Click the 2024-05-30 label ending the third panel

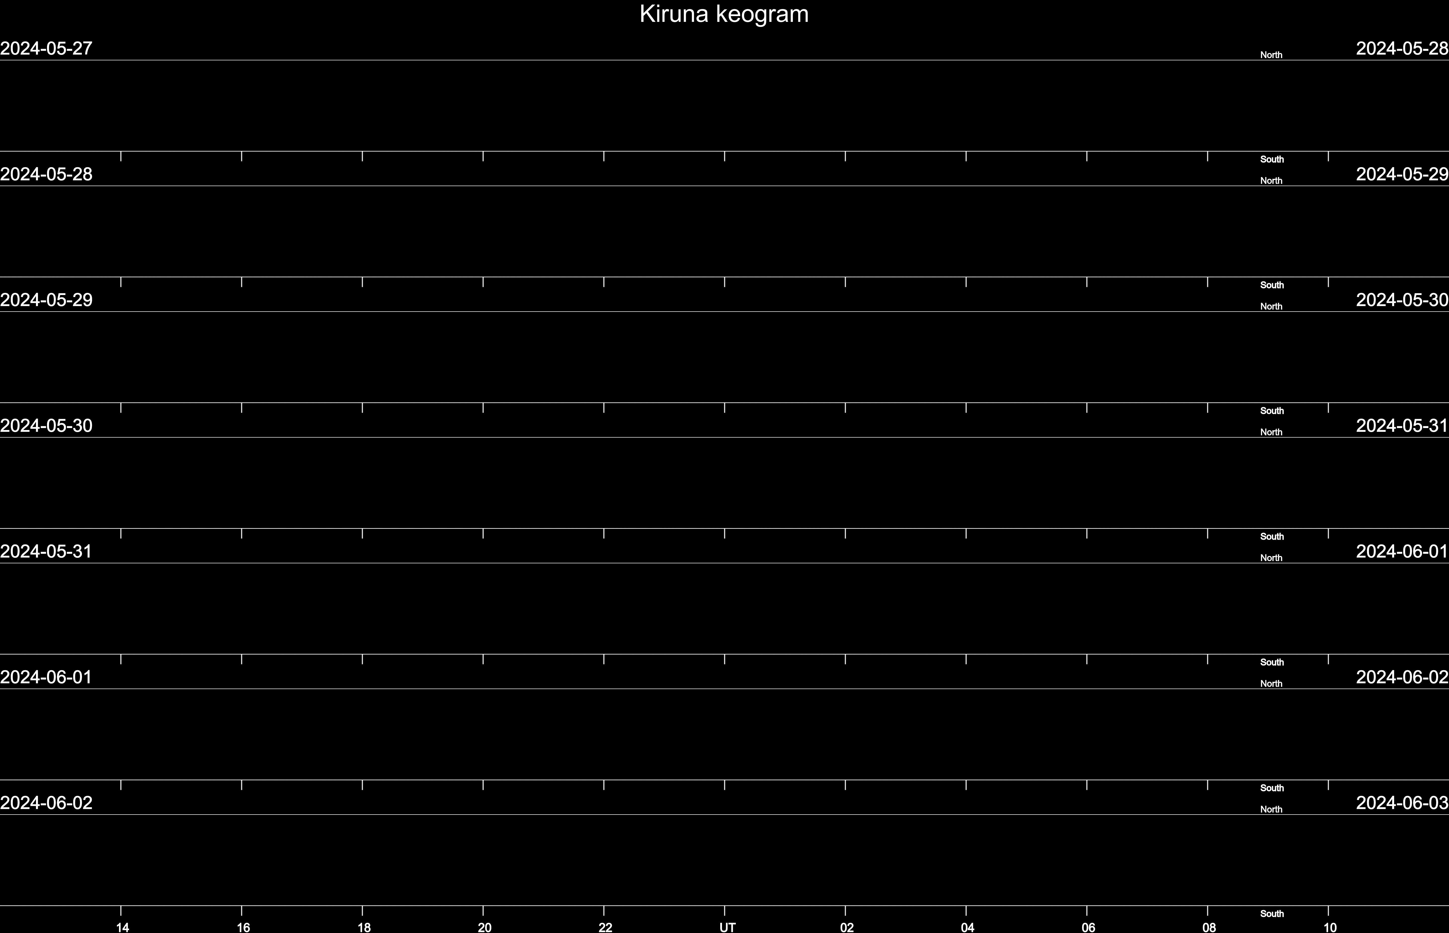tap(1402, 300)
